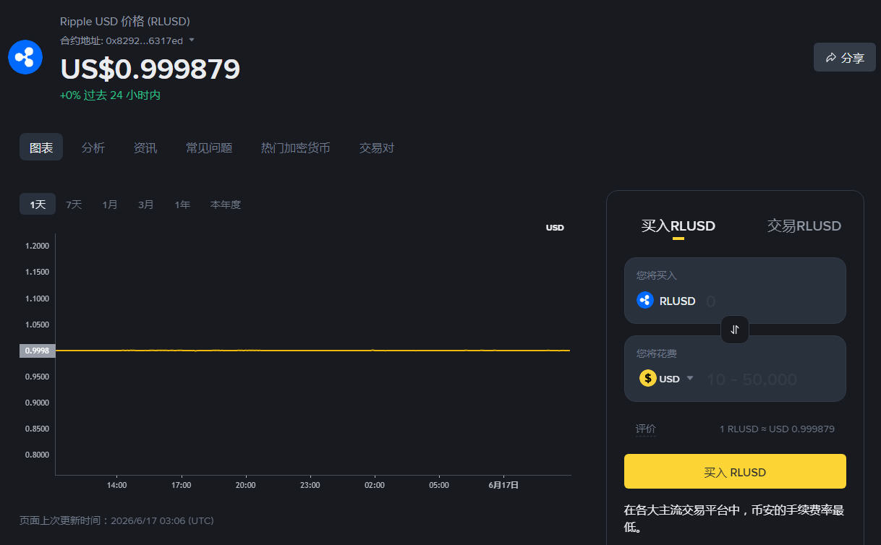Image resolution: width=881 pixels, height=545 pixels.
Task: Select the 本年度 chart range
Action: pos(226,205)
